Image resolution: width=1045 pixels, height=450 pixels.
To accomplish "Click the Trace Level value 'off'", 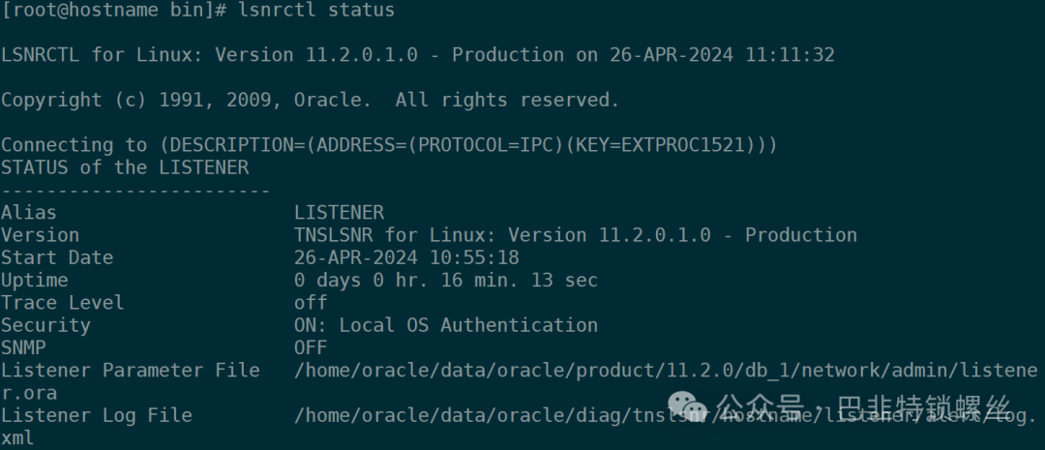I will [311, 303].
